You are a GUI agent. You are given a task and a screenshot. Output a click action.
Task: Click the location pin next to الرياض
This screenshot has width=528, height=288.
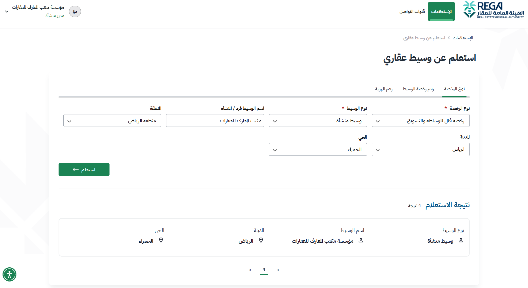pos(261,240)
